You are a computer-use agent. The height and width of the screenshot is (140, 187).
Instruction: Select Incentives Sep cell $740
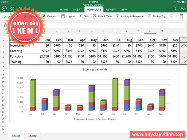coord(138,45)
